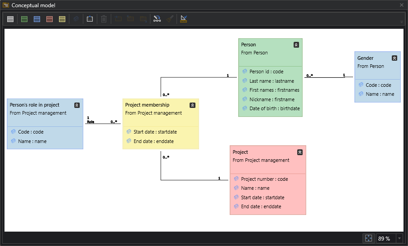Collapse the Project entity box
The height and width of the screenshot is (246, 408).
[300, 152]
